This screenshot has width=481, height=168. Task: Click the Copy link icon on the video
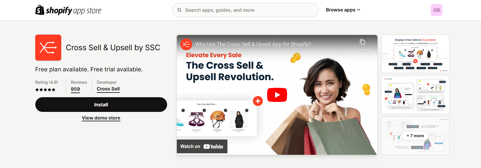tap(362, 42)
